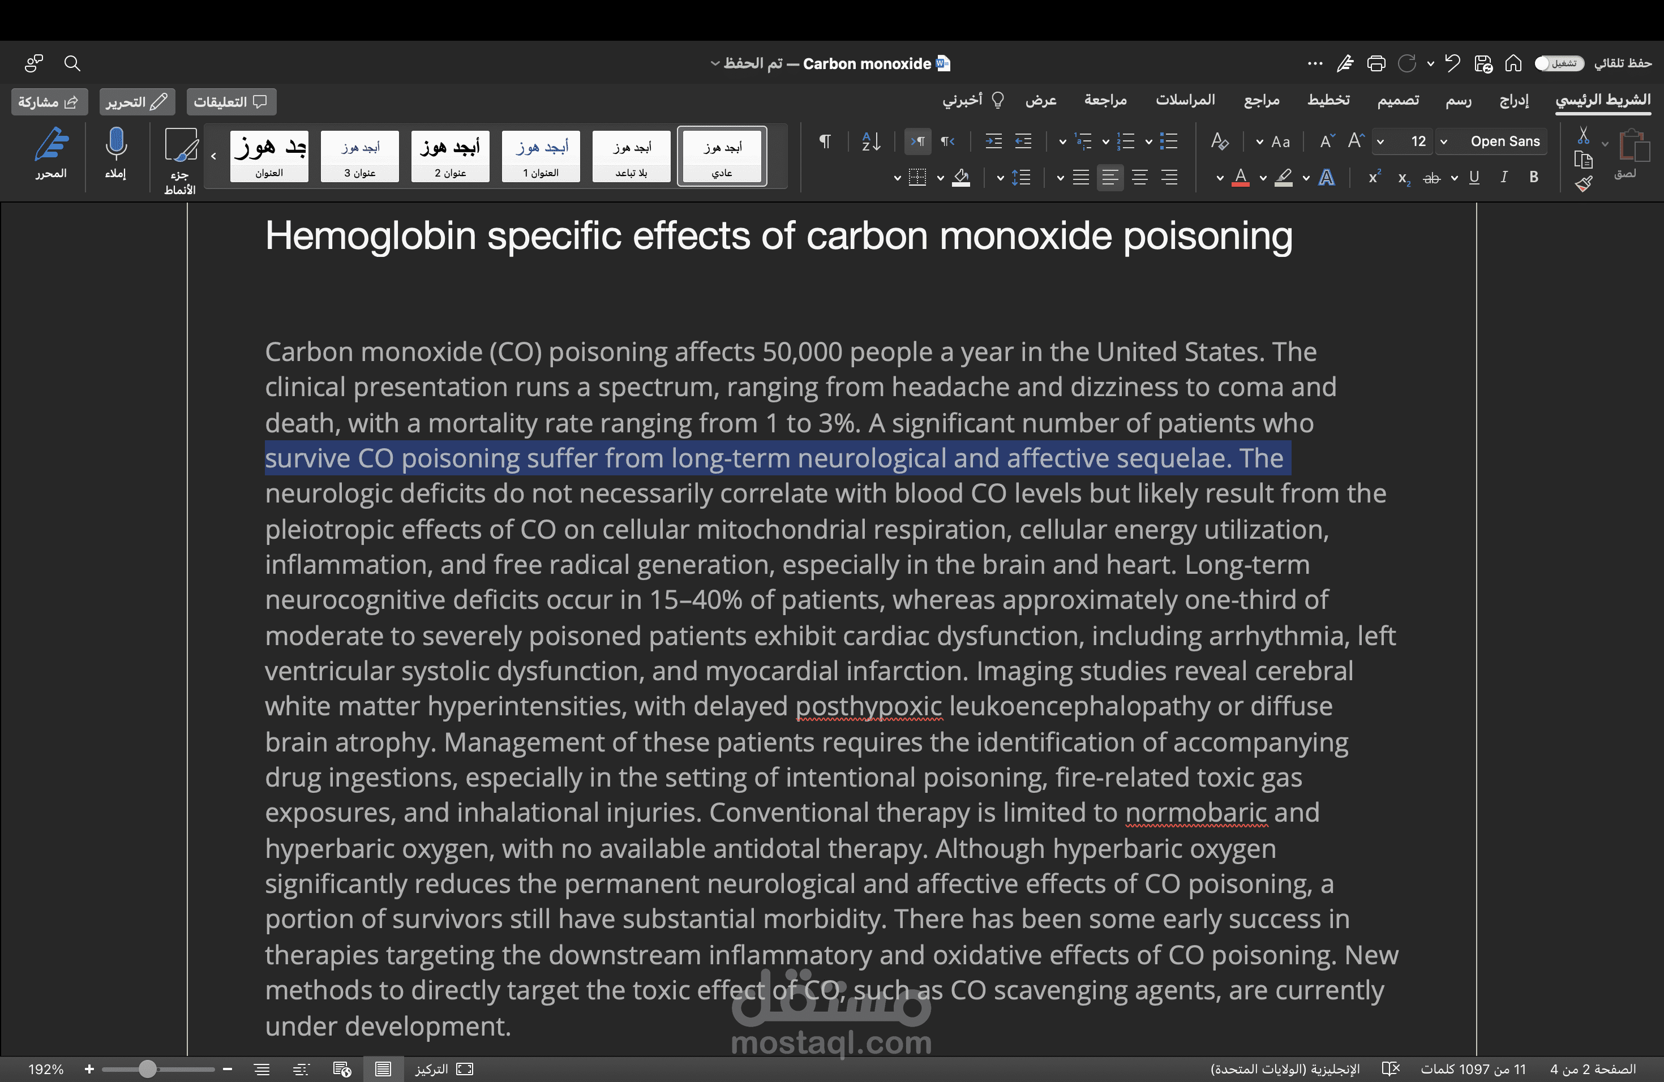1664x1082 pixels.
Task: Apply font color with the red A
Action: tap(1240, 178)
